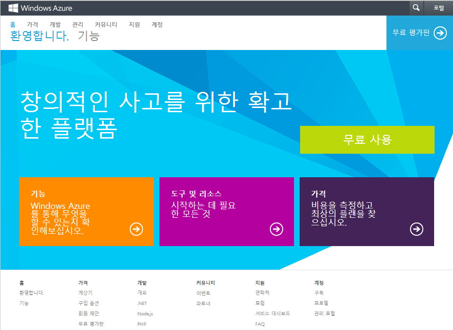Click the arrow in the orange 기능 tile
The width and height of the screenshot is (453, 330).
click(x=136, y=229)
